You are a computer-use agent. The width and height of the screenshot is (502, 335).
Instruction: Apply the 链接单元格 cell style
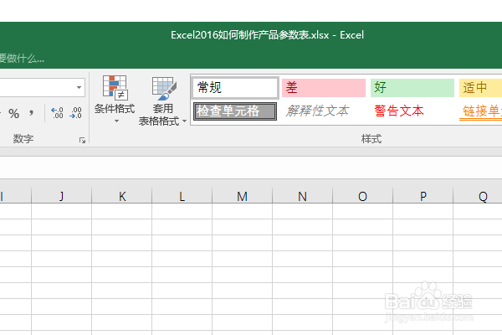pyautogui.click(x=480, y=111)
